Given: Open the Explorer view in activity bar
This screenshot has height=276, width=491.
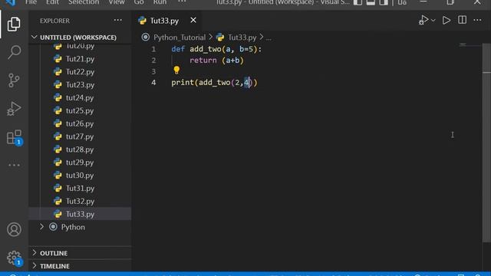Looking at the screenshot, I should click(x=14, y=24).
